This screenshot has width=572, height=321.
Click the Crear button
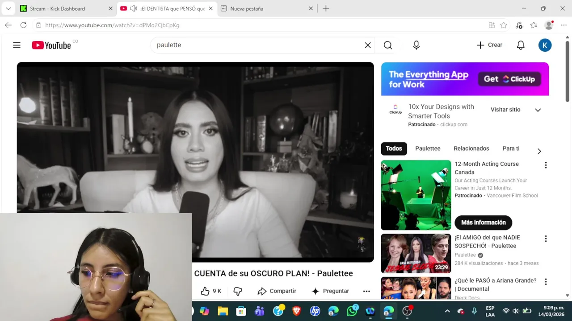pyautogui.click(x=489, y=45)
